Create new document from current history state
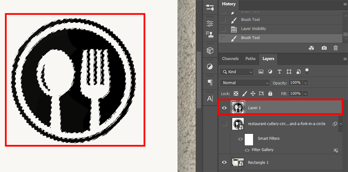The height and width of the screenshot is (172, 348). click(x=311, y=48)
